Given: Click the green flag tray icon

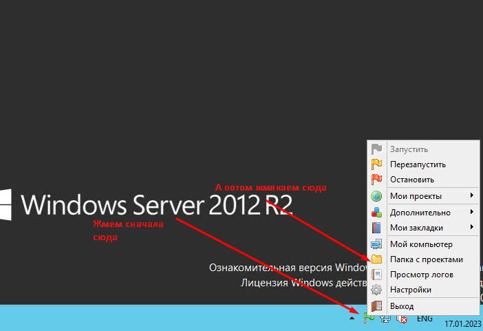Looking at the screenshot, I should [369, 318].
